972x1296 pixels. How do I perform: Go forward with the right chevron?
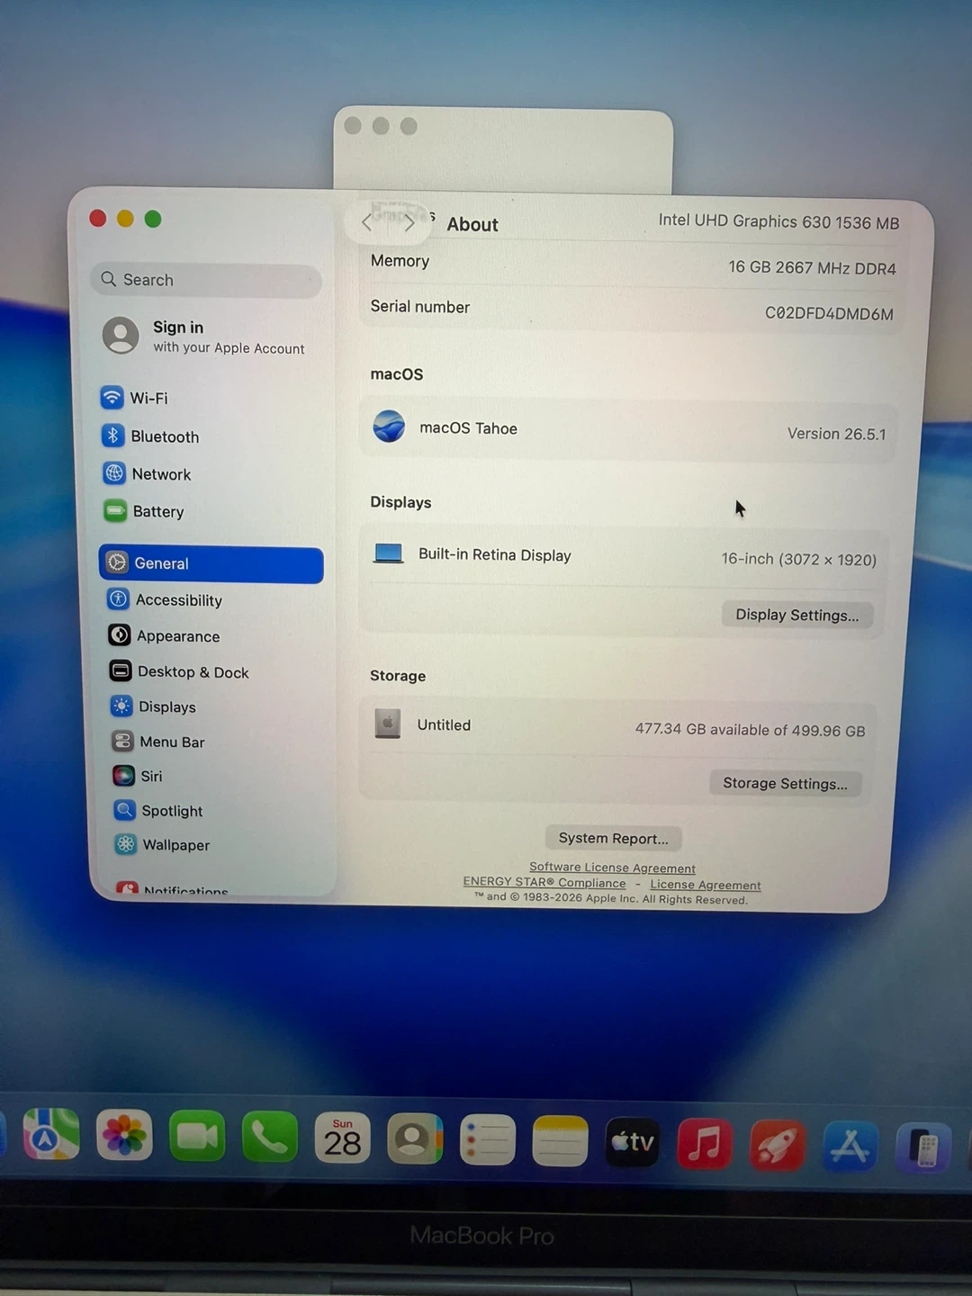pos(409,222)
